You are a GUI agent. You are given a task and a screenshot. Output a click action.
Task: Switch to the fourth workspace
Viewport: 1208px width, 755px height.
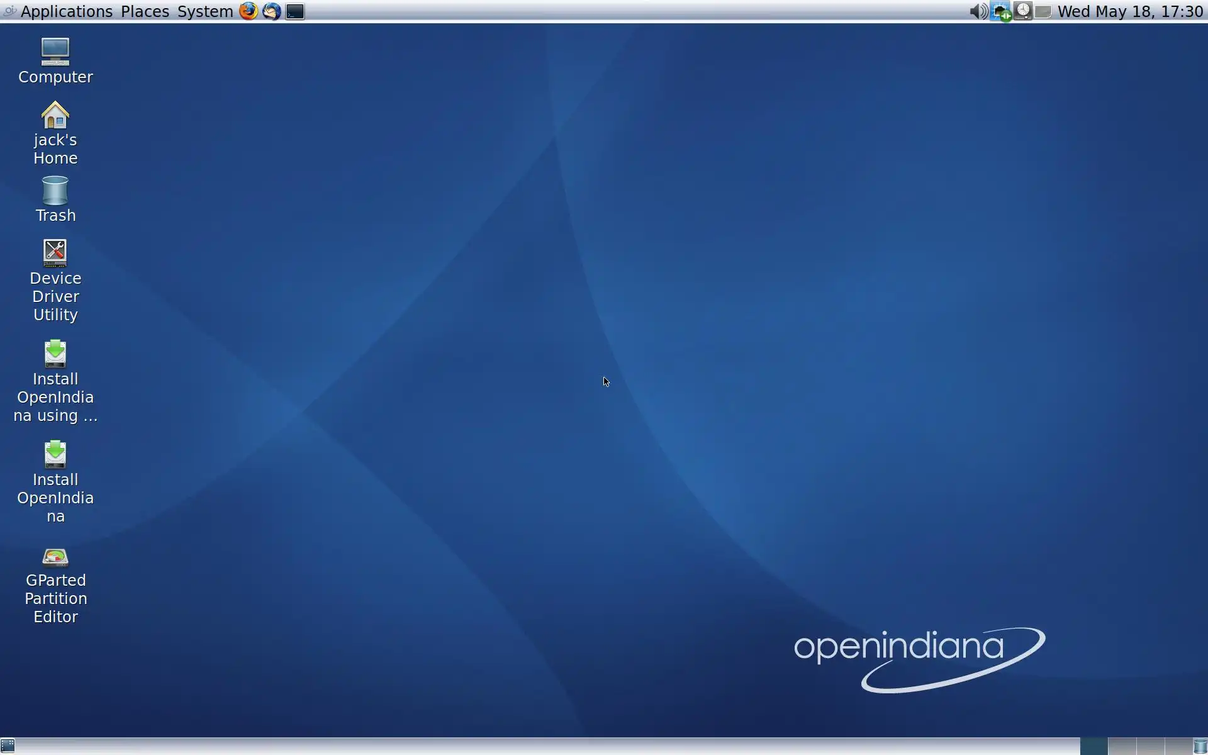1178,747
